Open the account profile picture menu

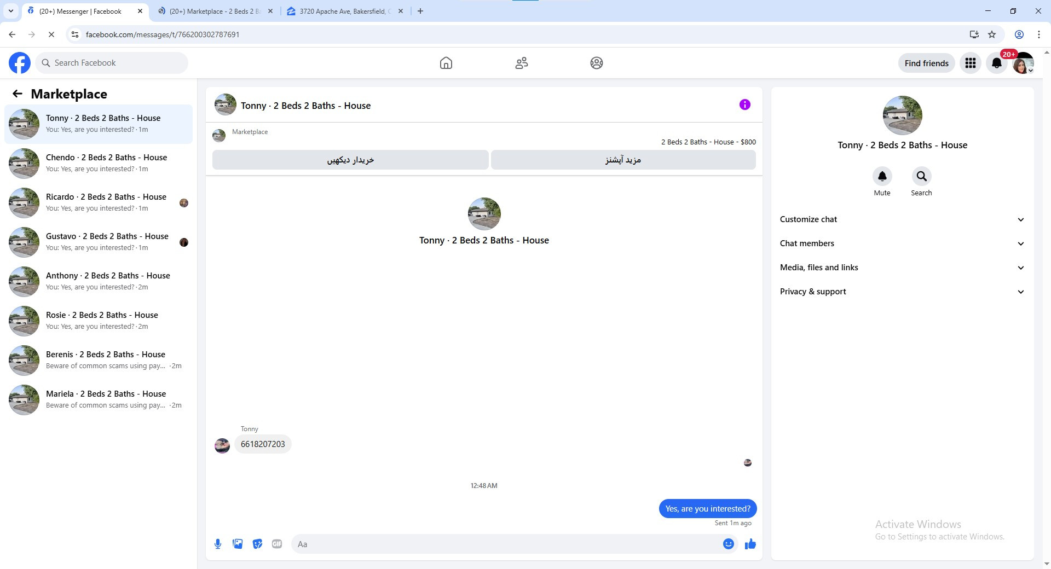[1023, 63]
